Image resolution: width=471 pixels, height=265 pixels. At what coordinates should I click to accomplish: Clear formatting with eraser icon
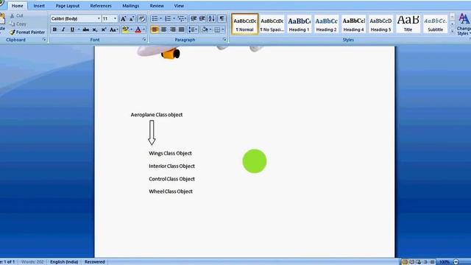[x=142, y=18]
